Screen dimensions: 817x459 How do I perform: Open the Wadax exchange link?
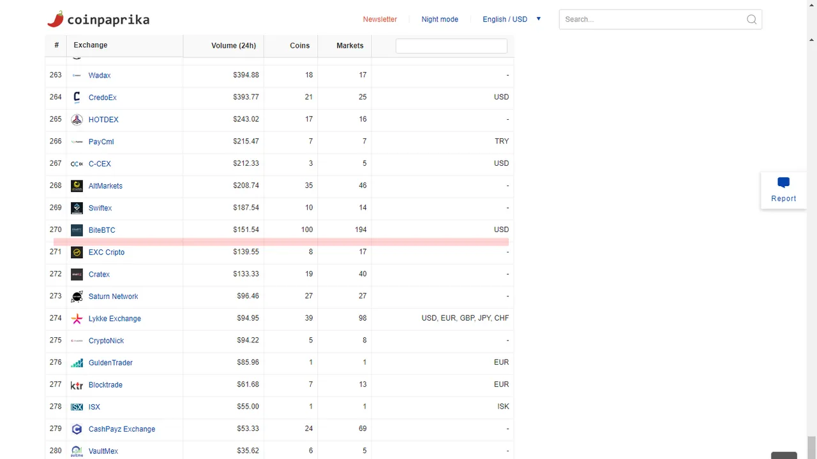(100, 75)
